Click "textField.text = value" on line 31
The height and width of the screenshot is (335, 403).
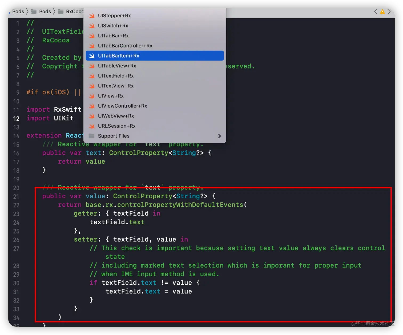[149, 292]
